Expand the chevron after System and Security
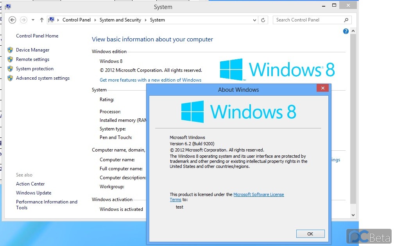Viewport: 394px width, 246px height. tap(146, 20)
